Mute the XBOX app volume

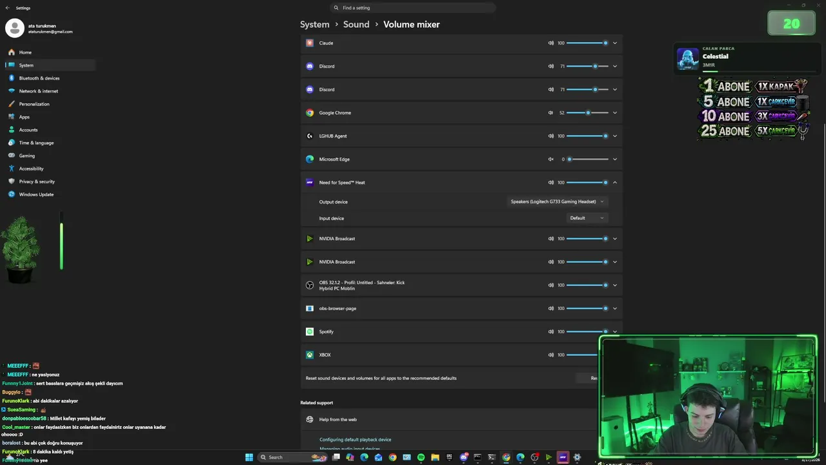tap(551, 355)
